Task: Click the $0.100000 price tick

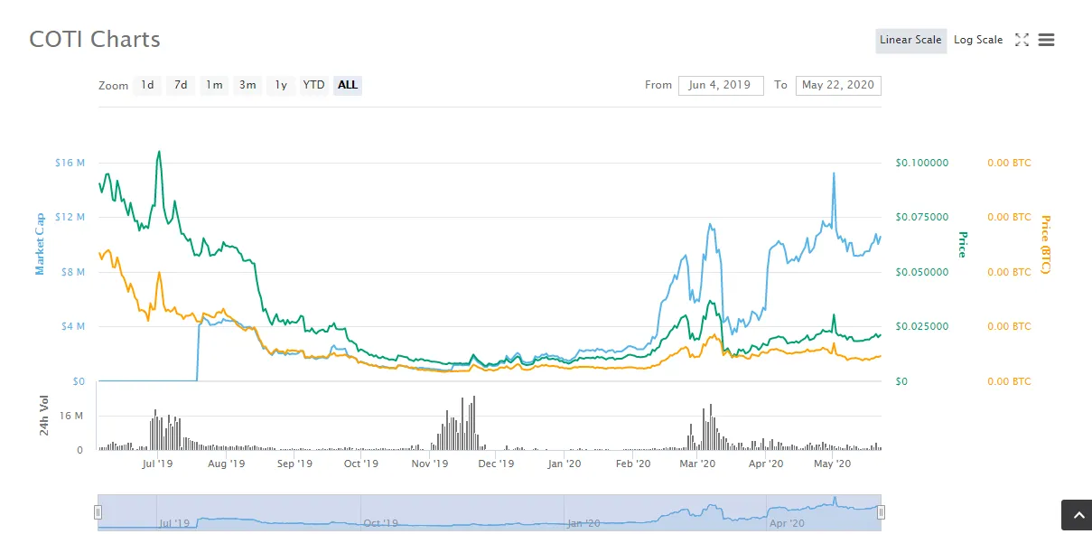Action: [x=922, y=163]
